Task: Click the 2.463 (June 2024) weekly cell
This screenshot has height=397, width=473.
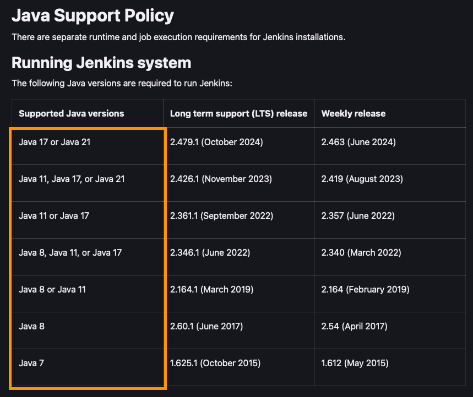Action: coord(358,142)
